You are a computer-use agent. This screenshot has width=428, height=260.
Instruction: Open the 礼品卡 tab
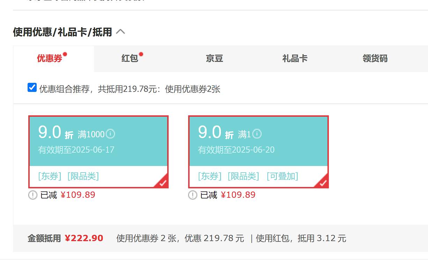point(295,58)
